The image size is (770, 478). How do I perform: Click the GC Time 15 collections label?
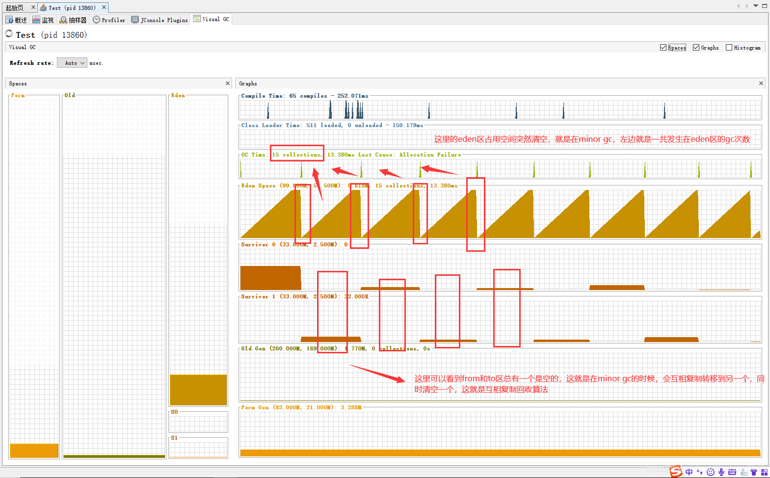point(297,155)
